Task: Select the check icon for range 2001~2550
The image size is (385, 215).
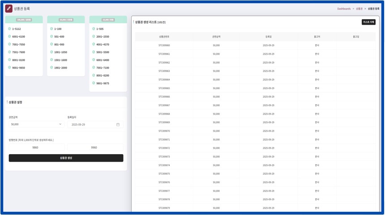Action: 94,37
